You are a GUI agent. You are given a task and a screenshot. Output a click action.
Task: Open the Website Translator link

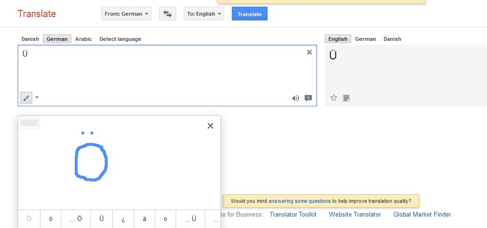pyautogui.click(x=355, y=214)
